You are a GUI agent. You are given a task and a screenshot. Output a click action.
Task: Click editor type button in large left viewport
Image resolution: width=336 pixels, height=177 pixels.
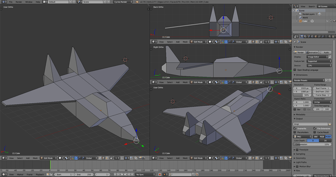pos(4,158)
